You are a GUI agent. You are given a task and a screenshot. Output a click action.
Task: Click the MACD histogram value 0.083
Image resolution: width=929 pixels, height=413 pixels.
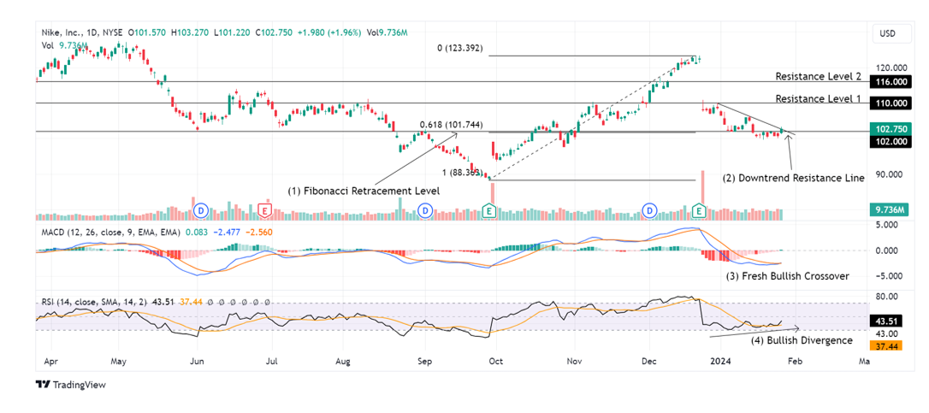point(197,232)
